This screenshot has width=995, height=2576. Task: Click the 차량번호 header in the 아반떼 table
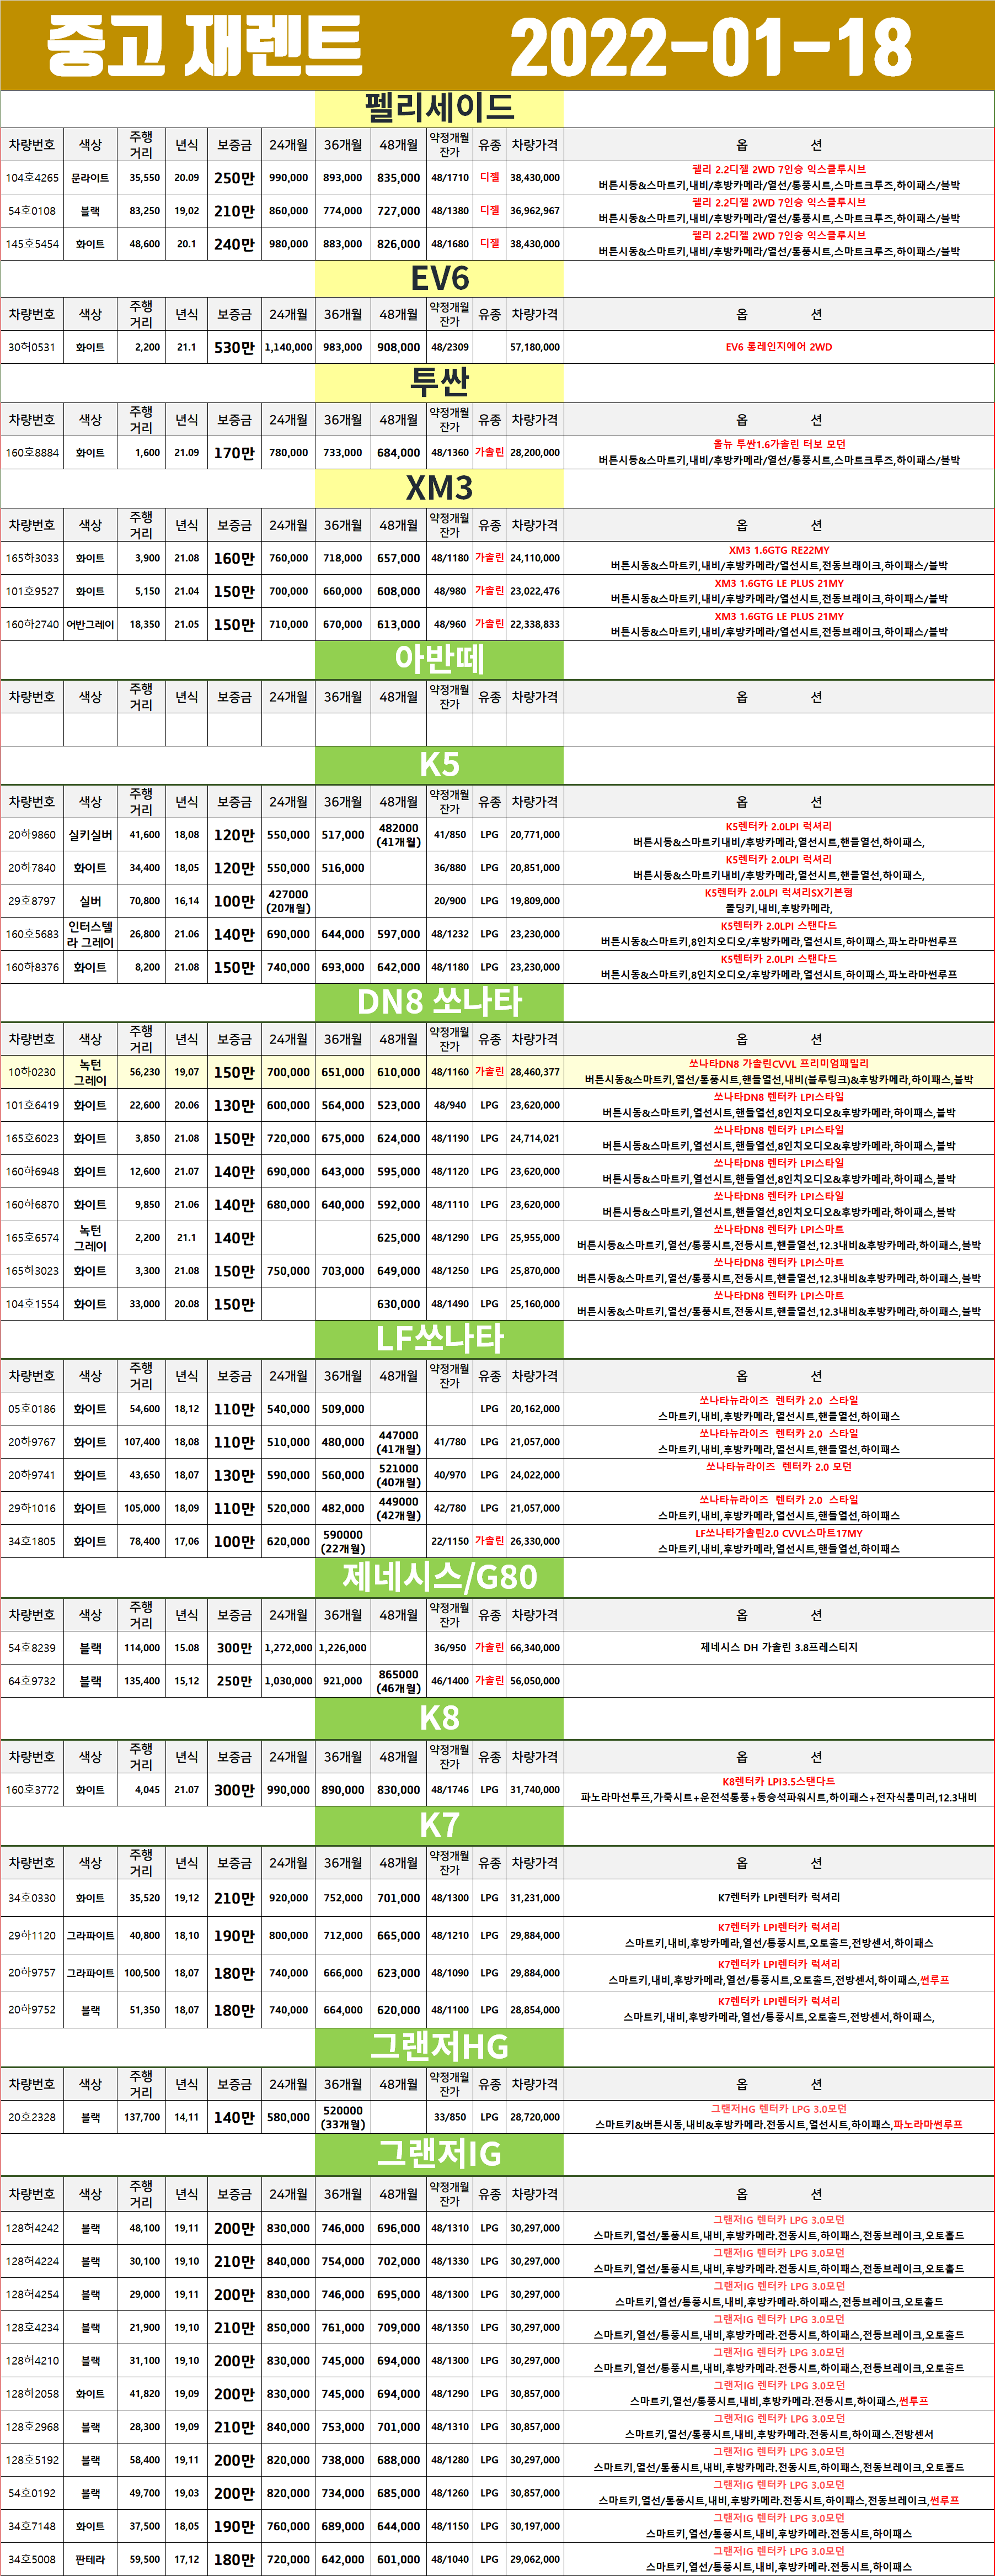point(32,697)
